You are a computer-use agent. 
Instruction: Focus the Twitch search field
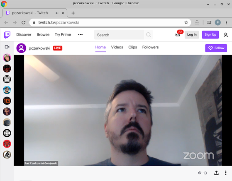(x=119, y=35)
